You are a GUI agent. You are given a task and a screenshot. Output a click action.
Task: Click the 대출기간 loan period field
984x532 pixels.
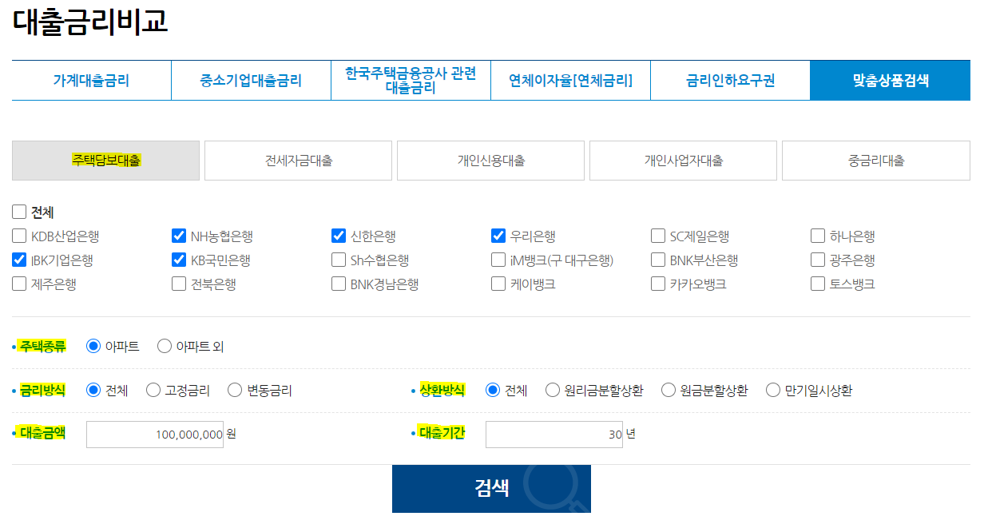pyautogui.click(x=553, y=434)
